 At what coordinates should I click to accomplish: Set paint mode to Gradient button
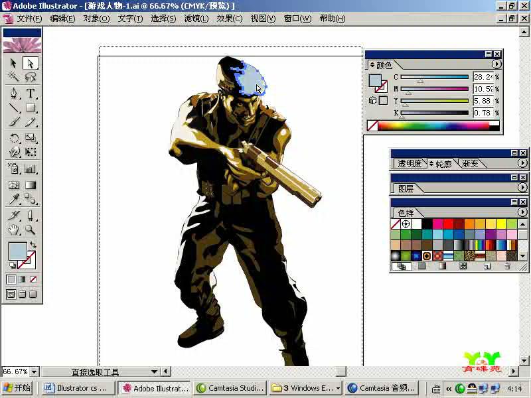[22, 279]
